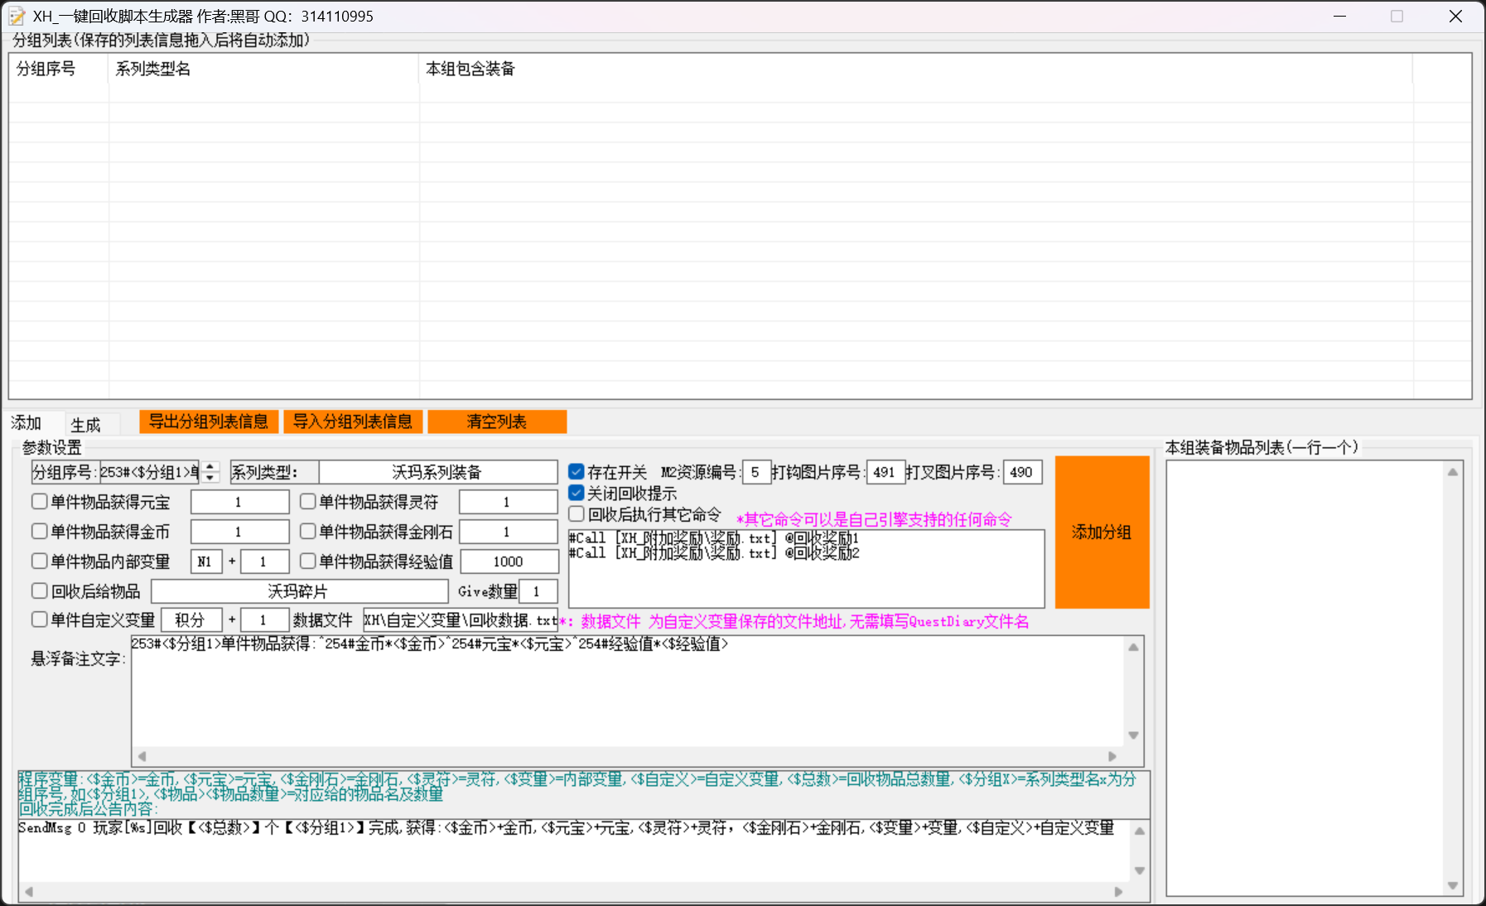
Task: Click the 本组装备物品列表 text area
Action: 1305,677
